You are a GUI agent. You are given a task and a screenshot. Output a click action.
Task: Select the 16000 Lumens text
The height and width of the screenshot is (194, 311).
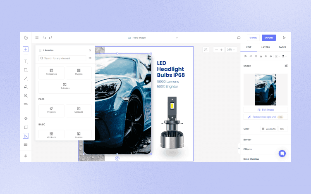(x=168, y=82)
